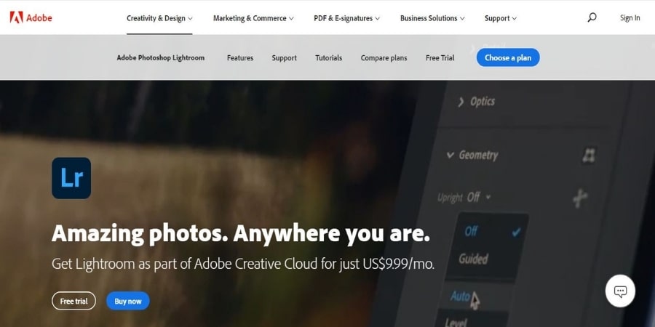Viewport: 655px width, 327px height.
Task: Expand the PDF & E-signatures menu
Action: (x=346, y=18)
